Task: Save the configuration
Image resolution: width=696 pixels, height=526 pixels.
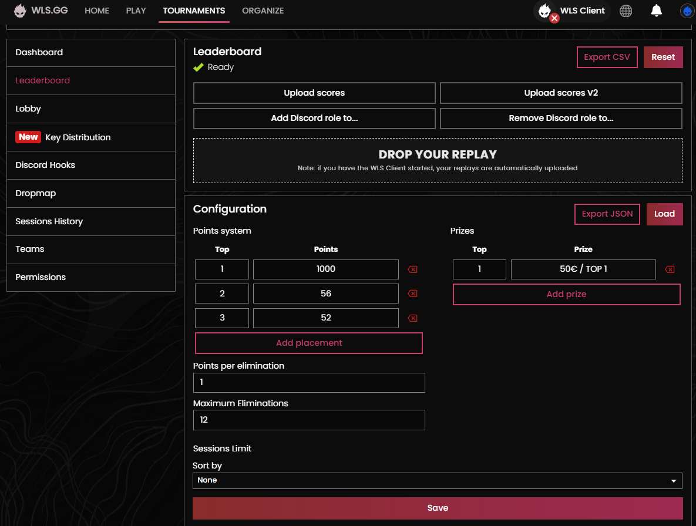Action: tap(438, 508)
